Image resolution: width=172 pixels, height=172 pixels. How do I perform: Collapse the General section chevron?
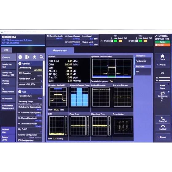[x=20, y=64]
